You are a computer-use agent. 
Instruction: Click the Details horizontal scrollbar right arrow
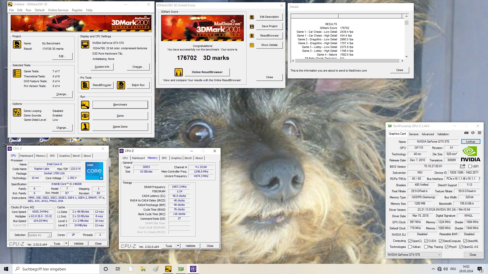coord(402,61)
